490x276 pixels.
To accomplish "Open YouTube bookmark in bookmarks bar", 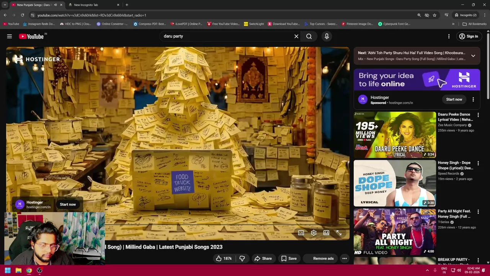I will [x=11, y=24].
